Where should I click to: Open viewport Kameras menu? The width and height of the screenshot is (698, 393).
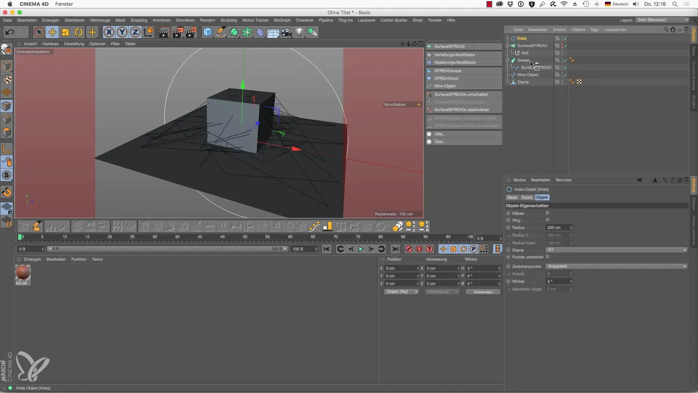coord(50,44)
